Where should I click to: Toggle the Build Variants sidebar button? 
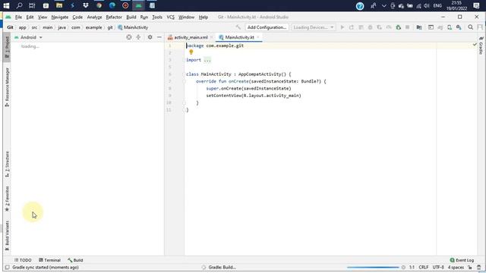[x=7, y=236]
